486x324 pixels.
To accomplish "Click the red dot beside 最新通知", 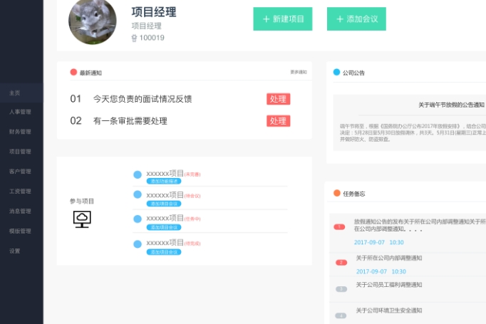I will 73,72.
